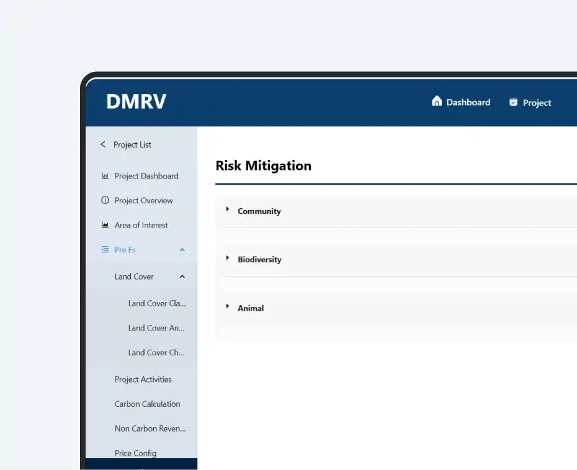Open Area of Interest in sidebar
Screen dimensions: 577x470
coord(141,225)
